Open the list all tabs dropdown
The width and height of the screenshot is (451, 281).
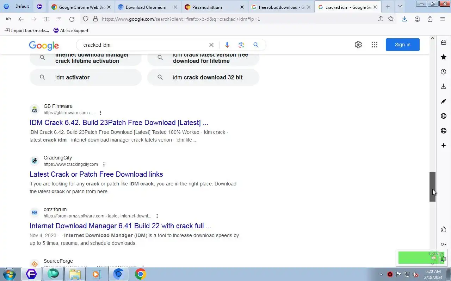coord(400,6)
